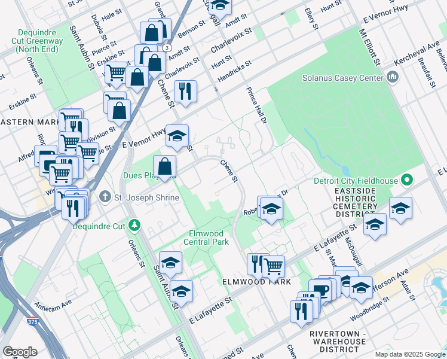The height and width of the screenshot is (359, 447).
Task: Select the Dequindre Cut Greenway (North End) label
Action: 37,41
